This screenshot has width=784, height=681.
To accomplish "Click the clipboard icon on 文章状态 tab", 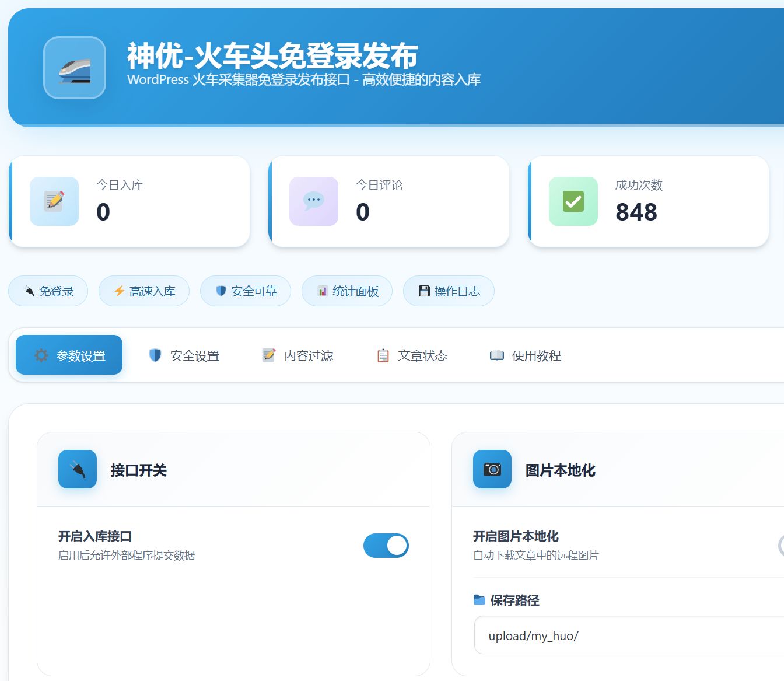I will click(383, 355).
